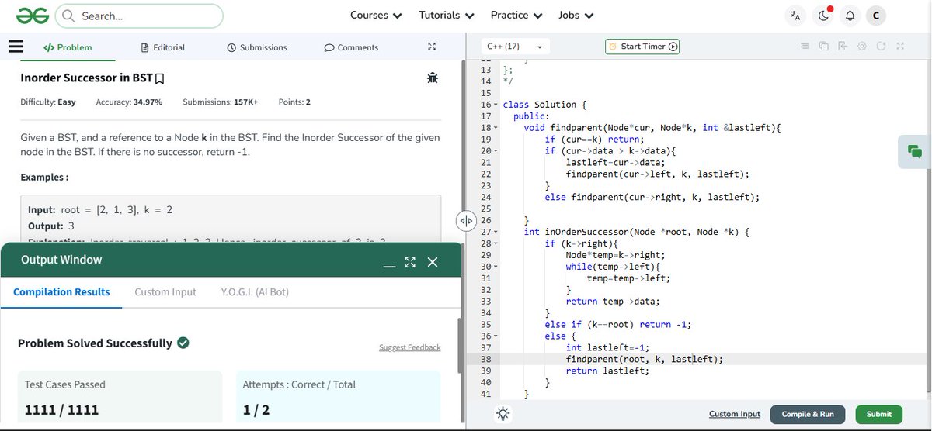Click the 'return lastleft;' code line
This screenshot has height=431, width=932.
pyautogui.click(x=607, y=371)
